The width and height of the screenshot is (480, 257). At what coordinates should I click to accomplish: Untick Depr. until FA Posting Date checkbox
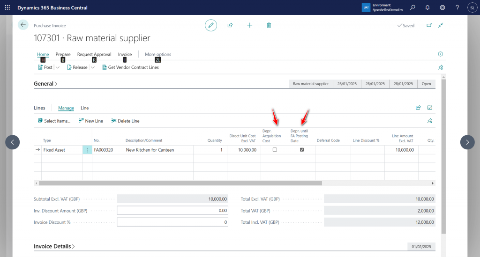(x=302, y=150)
